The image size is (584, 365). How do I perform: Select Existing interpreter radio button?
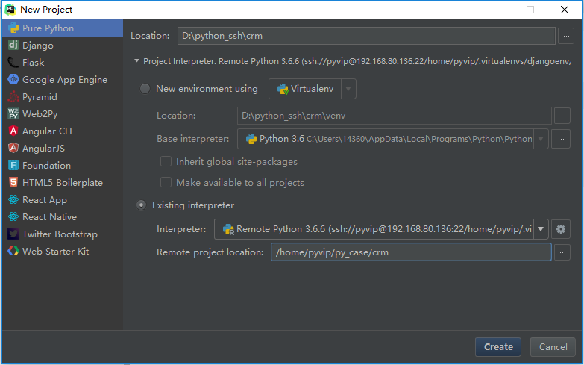(141, 205)
